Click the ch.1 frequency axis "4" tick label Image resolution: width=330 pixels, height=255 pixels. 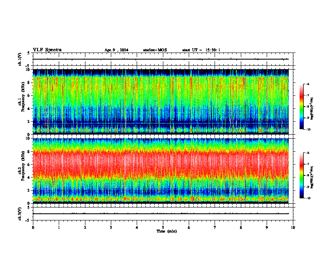[x=29, y=109]
